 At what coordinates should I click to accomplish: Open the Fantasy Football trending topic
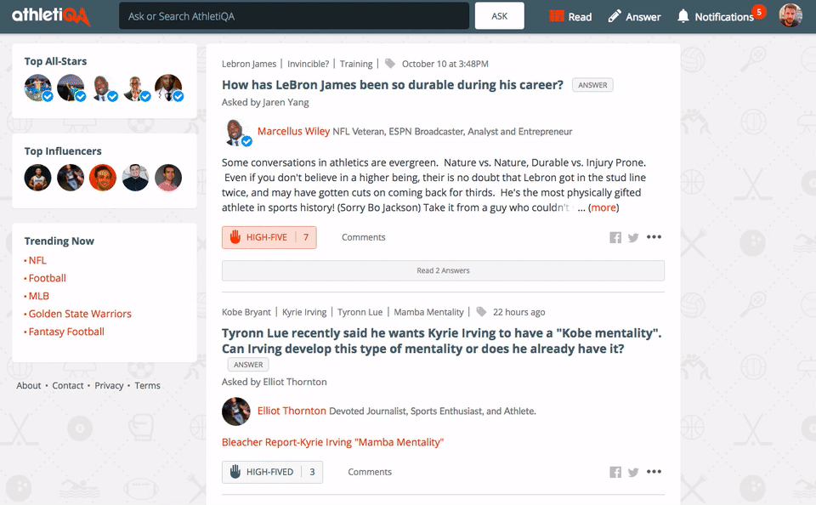pyautogui.click(x=66, y=332)
